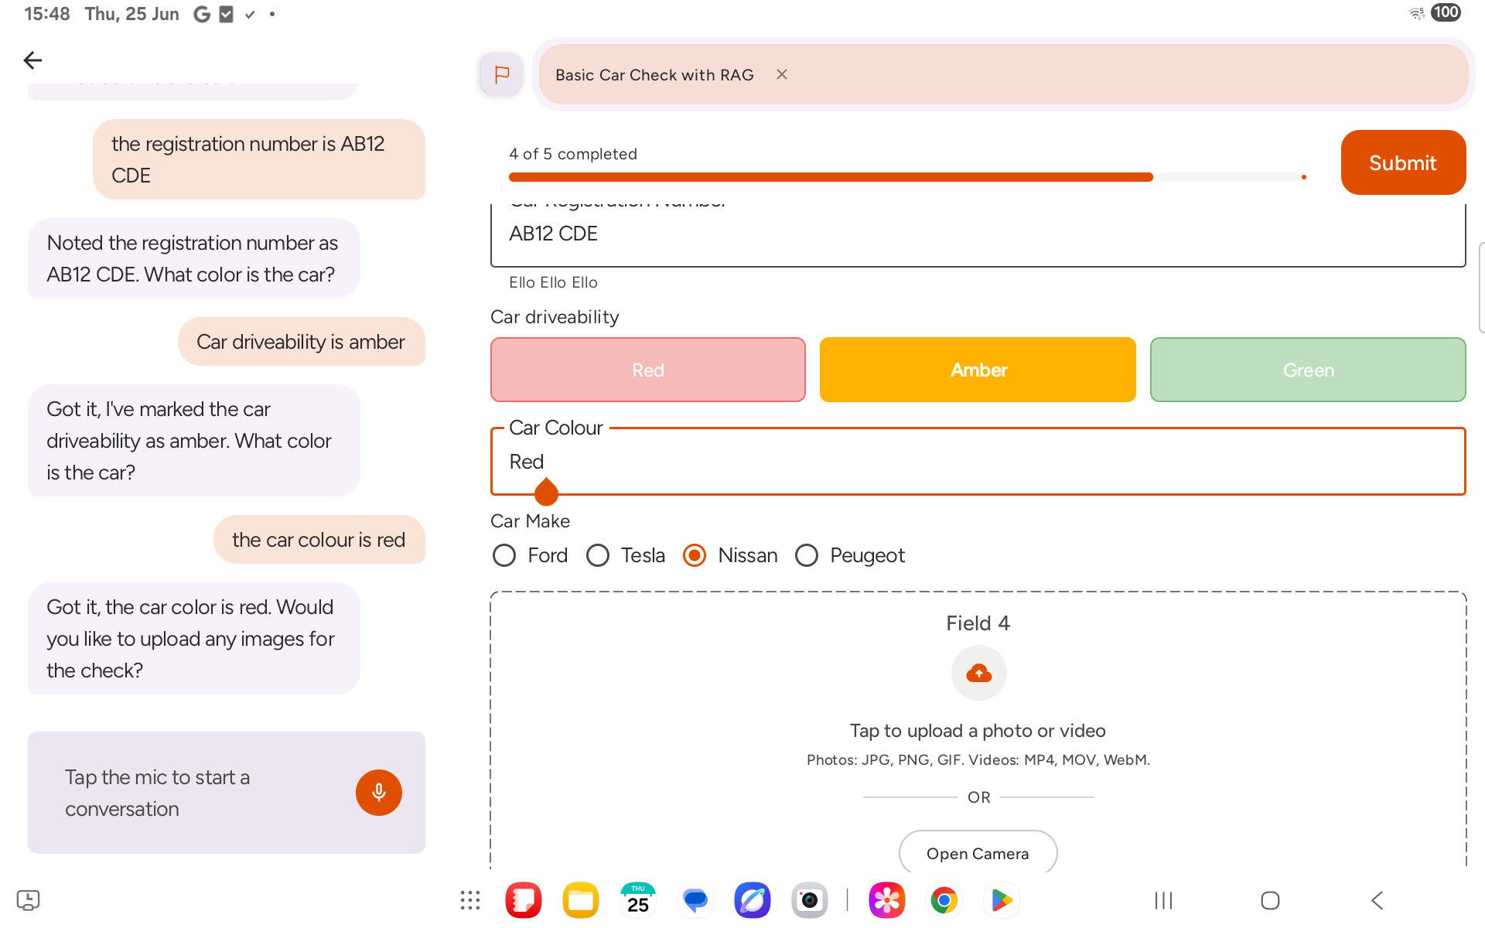The height and width of the screenshot is (928, 1485).
Task: Tap 'Tap to upload a photo or video'
Action: pyautogui.click(x=978, y=731)
